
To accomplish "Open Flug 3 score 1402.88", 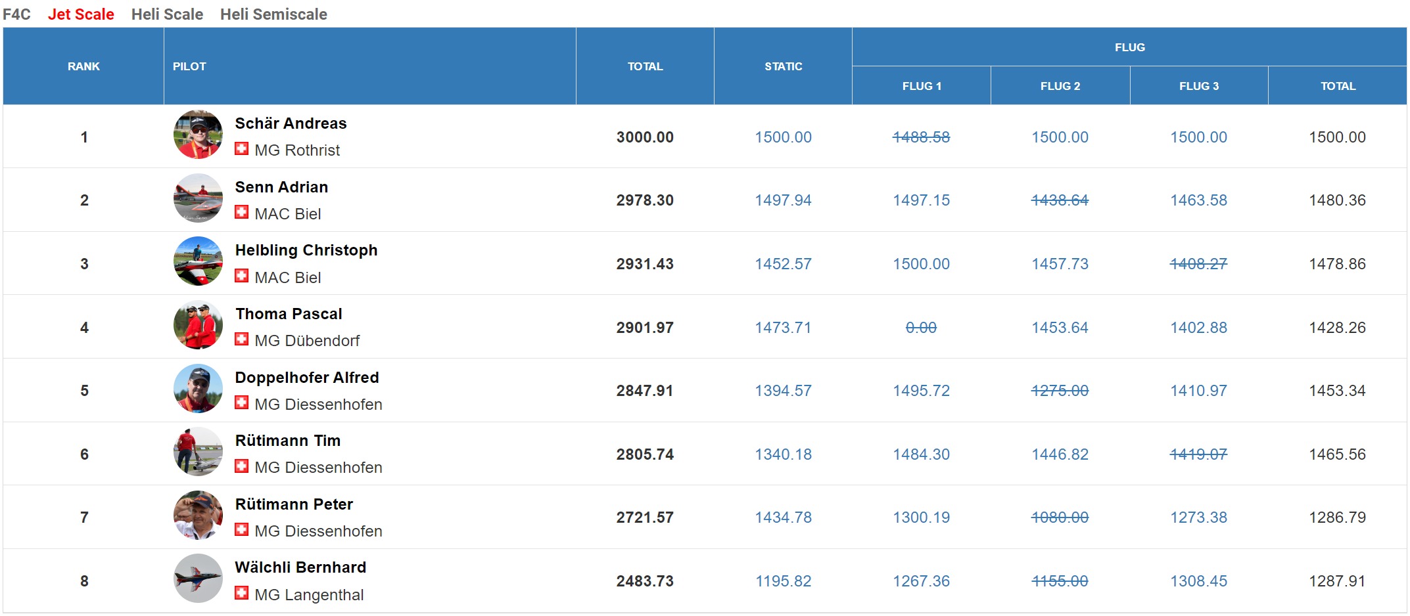I will point(1198,328).
